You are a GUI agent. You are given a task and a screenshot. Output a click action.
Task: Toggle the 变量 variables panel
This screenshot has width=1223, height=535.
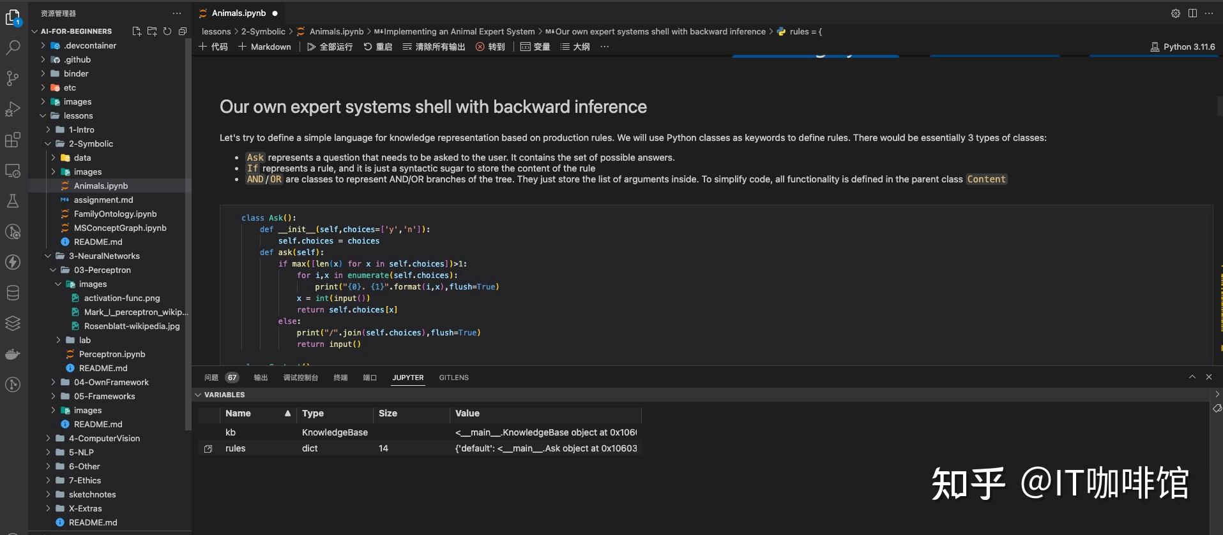(x=535, y=47)
